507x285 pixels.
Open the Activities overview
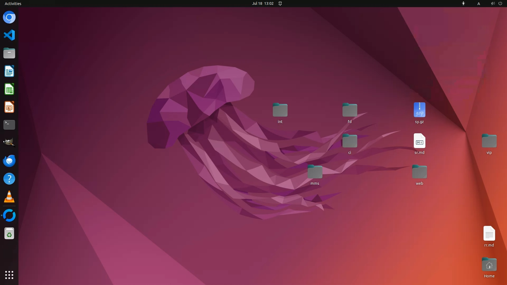13,3
